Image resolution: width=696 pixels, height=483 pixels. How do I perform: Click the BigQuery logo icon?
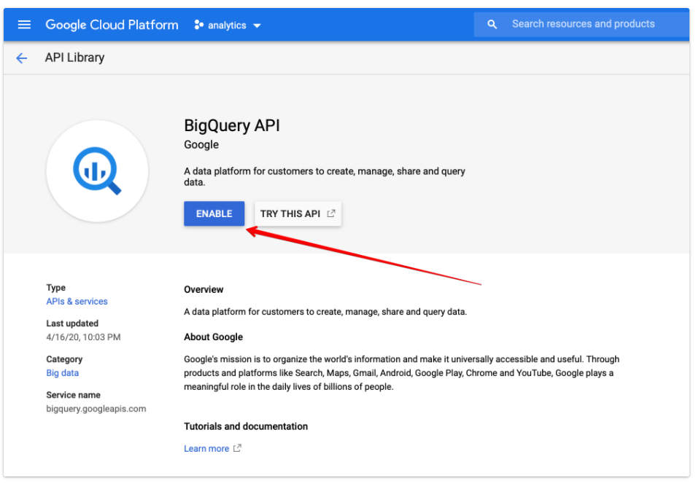click(x=97, y=171)
